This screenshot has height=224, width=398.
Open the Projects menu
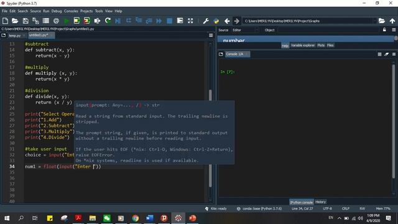click(x=86, y=11)
